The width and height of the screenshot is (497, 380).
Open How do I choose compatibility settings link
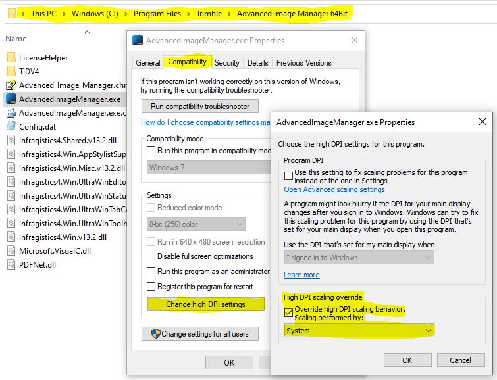coord(205,122)
